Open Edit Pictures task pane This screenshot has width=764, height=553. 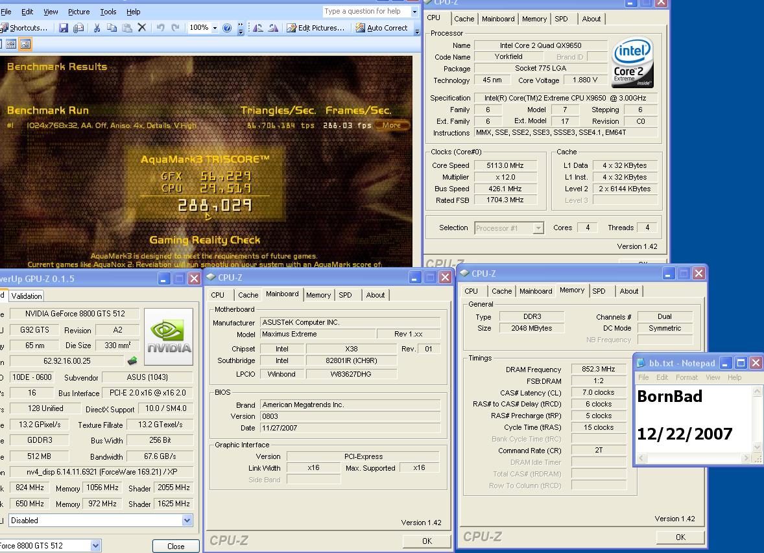coord(316,28)
